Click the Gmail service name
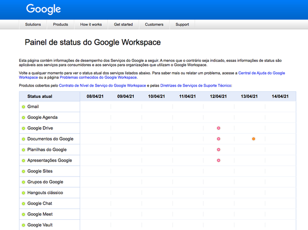The width and height of the screenshot is (308, 230). pyautogui.click(x=33, y=107)
